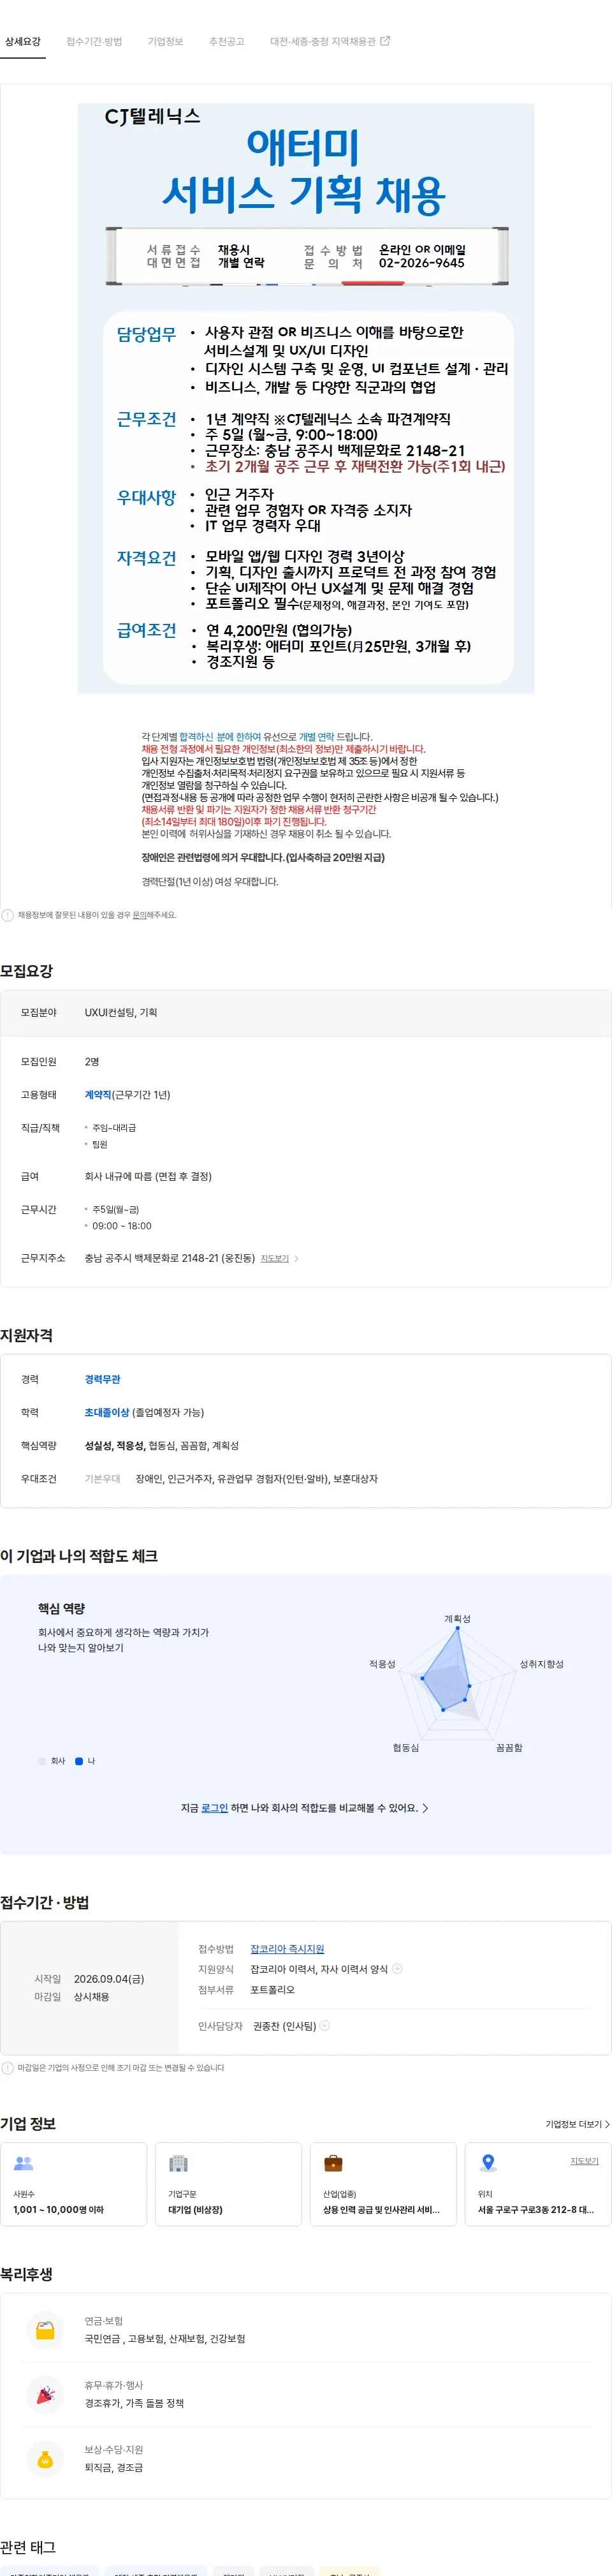
Task: Click the building icon on 기업구분 card
Action: [178, 2163]
